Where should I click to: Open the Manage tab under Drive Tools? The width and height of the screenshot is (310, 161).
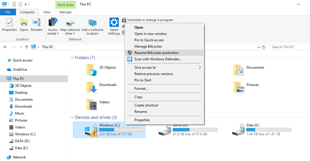coord(65,12)
